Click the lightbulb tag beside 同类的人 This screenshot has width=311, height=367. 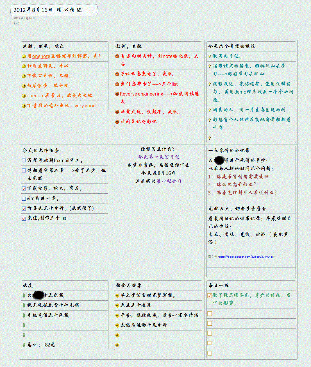(210, 110)
